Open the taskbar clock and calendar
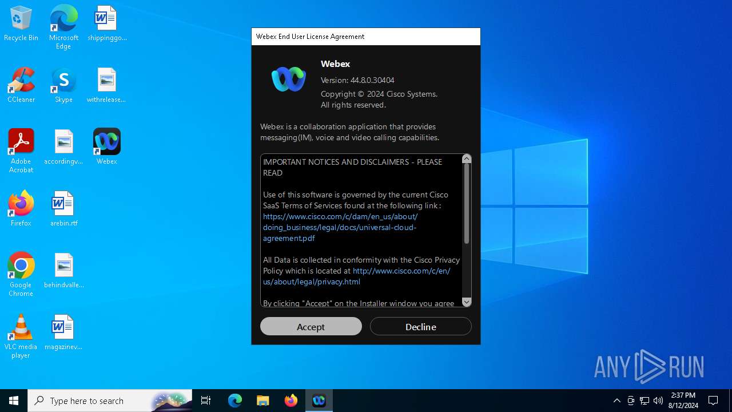 [683, 401]
